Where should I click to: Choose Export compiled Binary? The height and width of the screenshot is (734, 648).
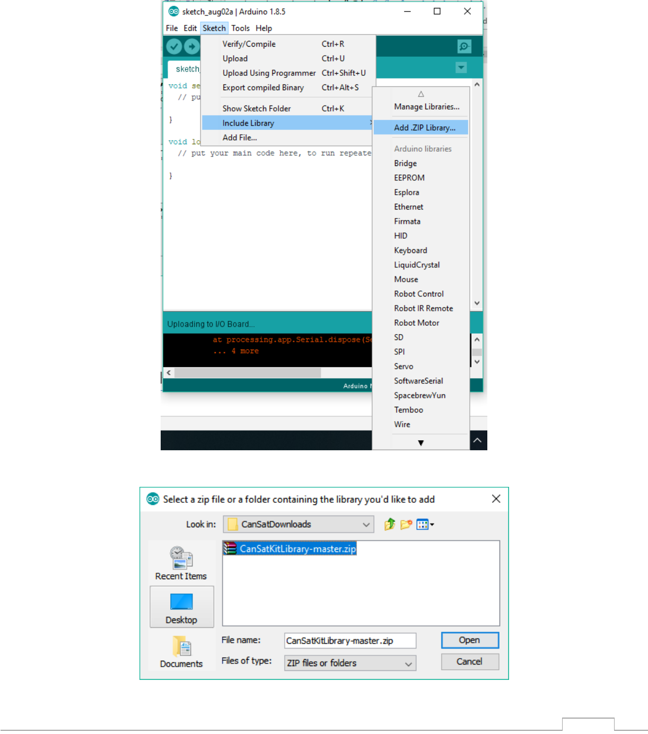click(x=288, y=88)
